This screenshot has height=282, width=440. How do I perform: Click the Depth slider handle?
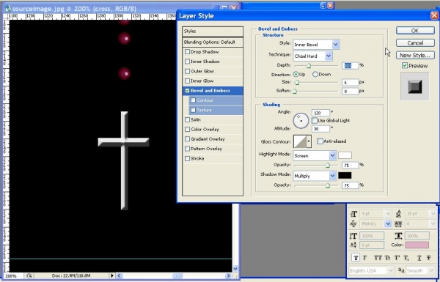pos(309,66)
